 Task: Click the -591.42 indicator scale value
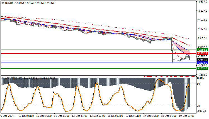click(202, 112)
